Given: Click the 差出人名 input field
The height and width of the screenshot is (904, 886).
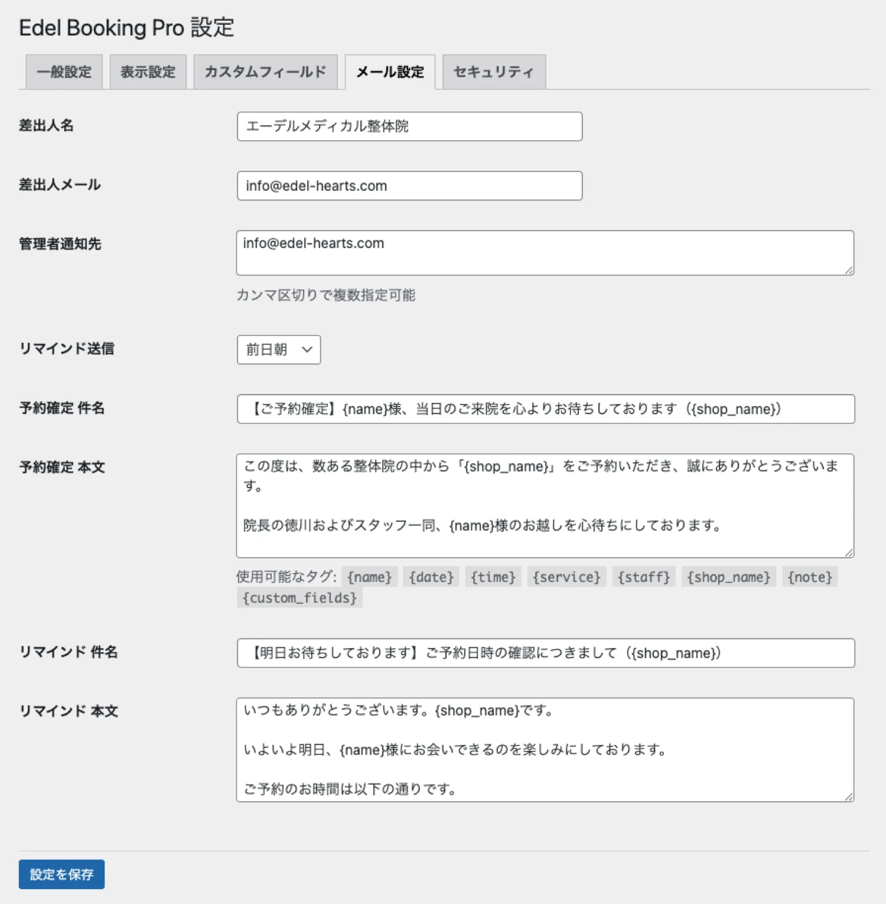Looking at the screenshot, I should pos(409,126).
